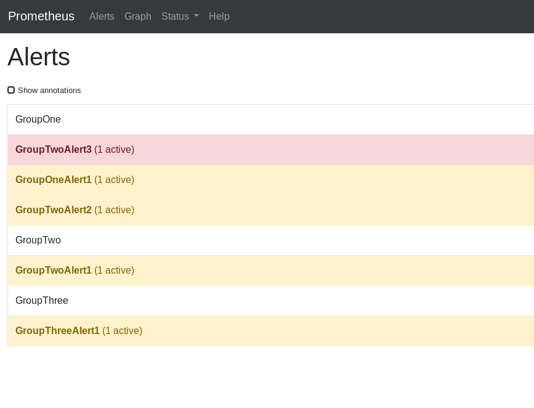
Task: Enable the Show annotations checkbox
Action: coord(11,90)
